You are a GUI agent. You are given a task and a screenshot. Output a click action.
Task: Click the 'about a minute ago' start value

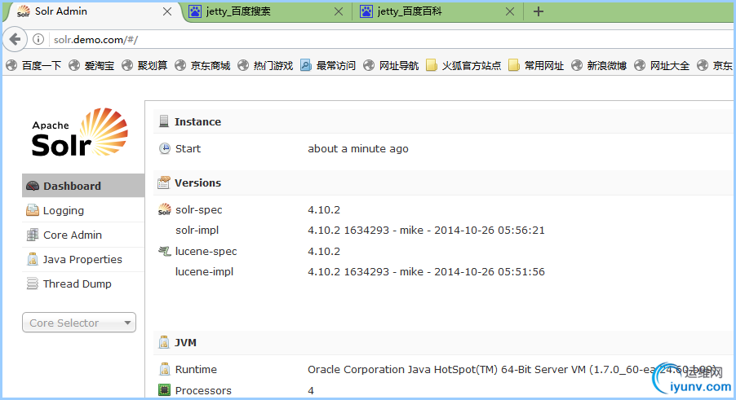358,148
